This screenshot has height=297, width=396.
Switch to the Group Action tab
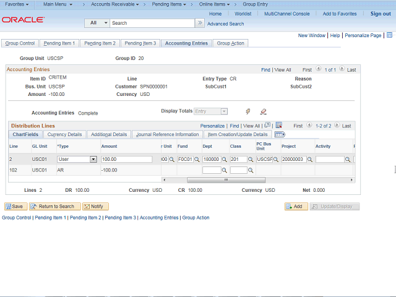230,43
